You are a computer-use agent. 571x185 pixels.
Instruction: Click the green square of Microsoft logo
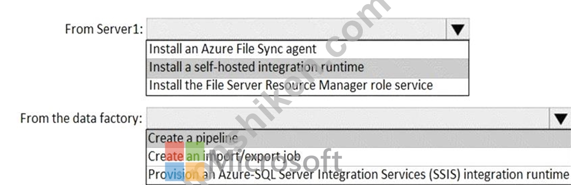tap(195, 151)
